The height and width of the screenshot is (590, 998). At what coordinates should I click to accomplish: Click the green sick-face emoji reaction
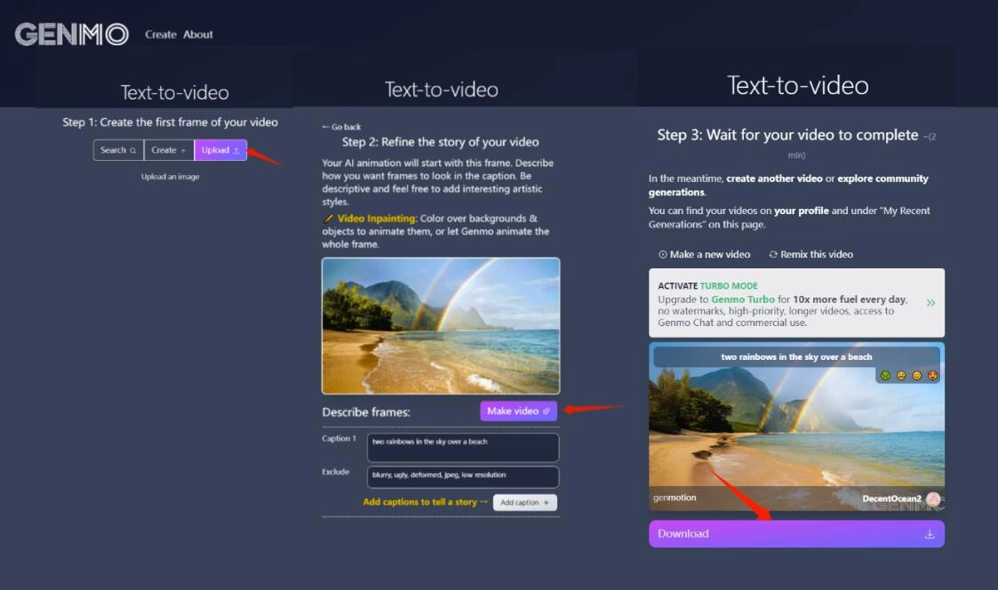point(886,377)
